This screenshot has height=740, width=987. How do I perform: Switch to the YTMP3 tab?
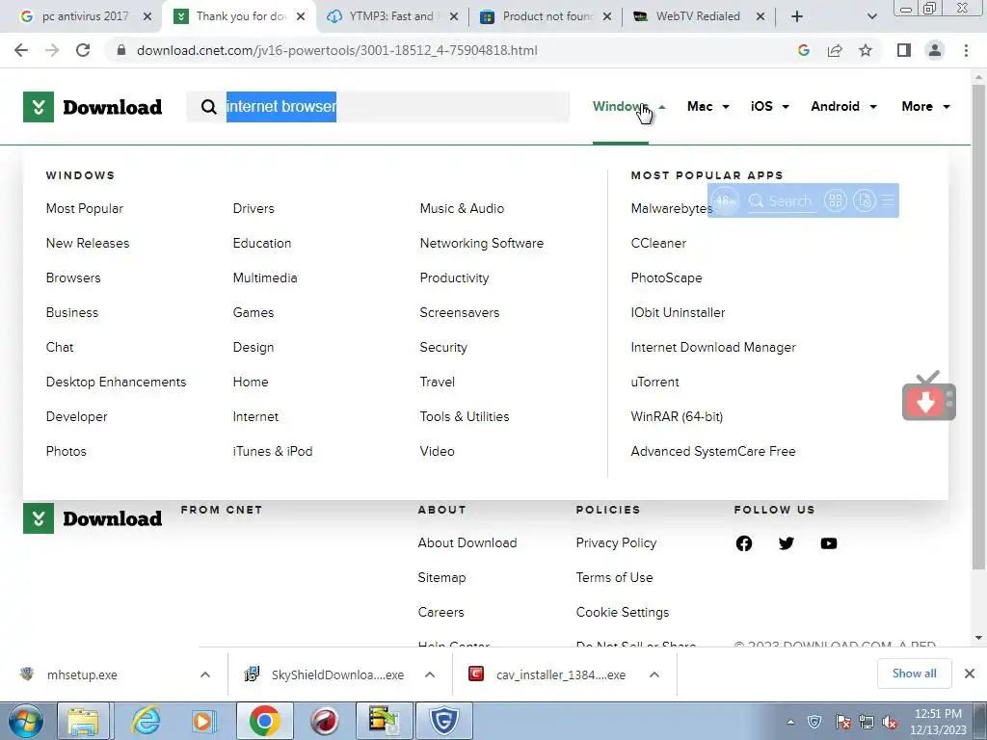391,16
